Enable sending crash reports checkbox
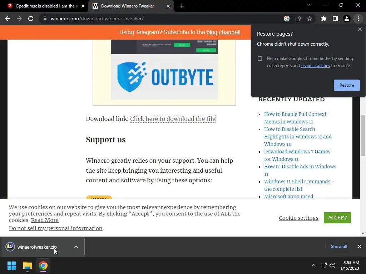Viewport: 366px width, 274px height. pos(260,59)
